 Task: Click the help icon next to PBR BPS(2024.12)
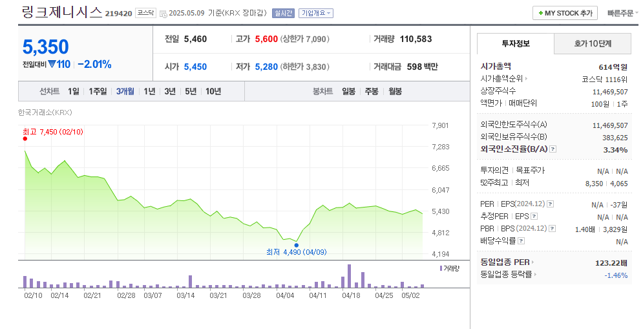(553, 229)
